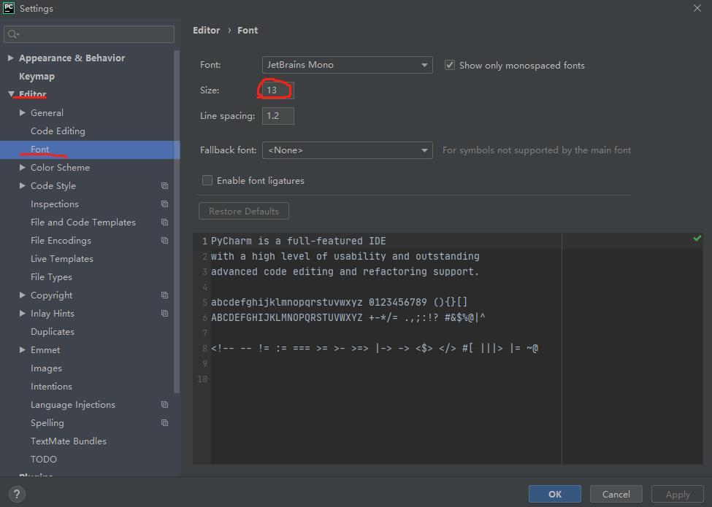Click OK to confirm settings
The image size is (712, 507).
coord(554,494)
